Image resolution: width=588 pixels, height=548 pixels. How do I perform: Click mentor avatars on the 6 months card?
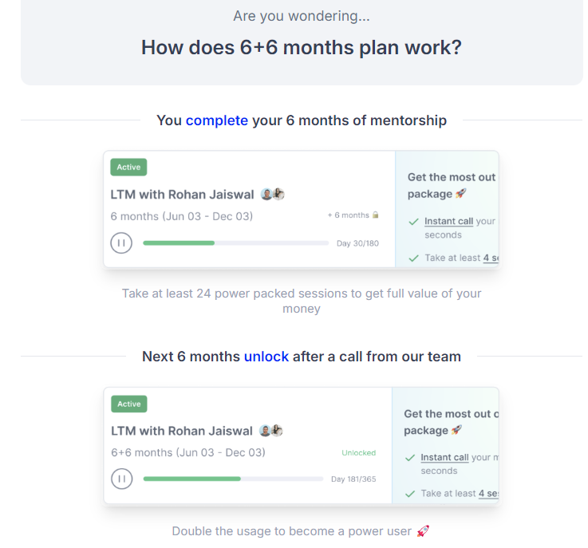coord(273,194)
